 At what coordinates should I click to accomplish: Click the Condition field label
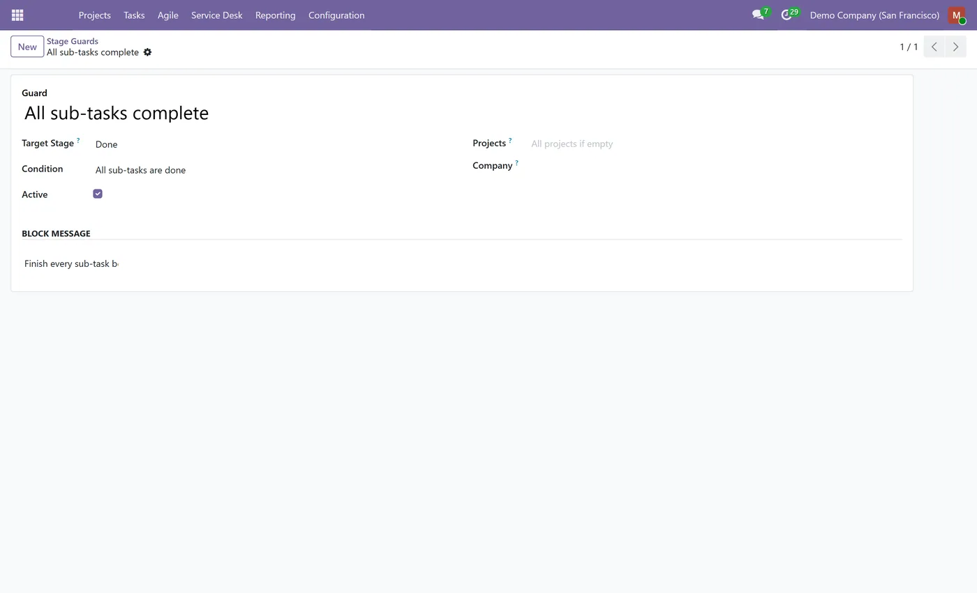[43, 169]
